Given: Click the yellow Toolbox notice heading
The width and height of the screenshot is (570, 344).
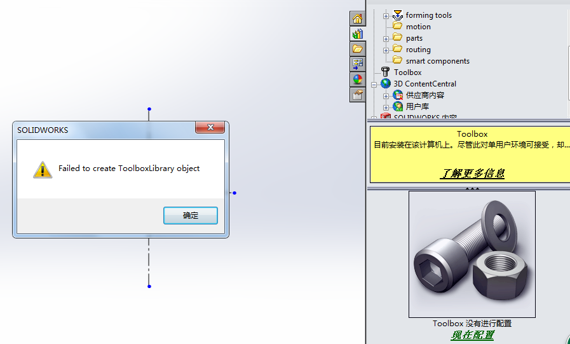Looking at the screenshot, I should [x=472, y=134].
